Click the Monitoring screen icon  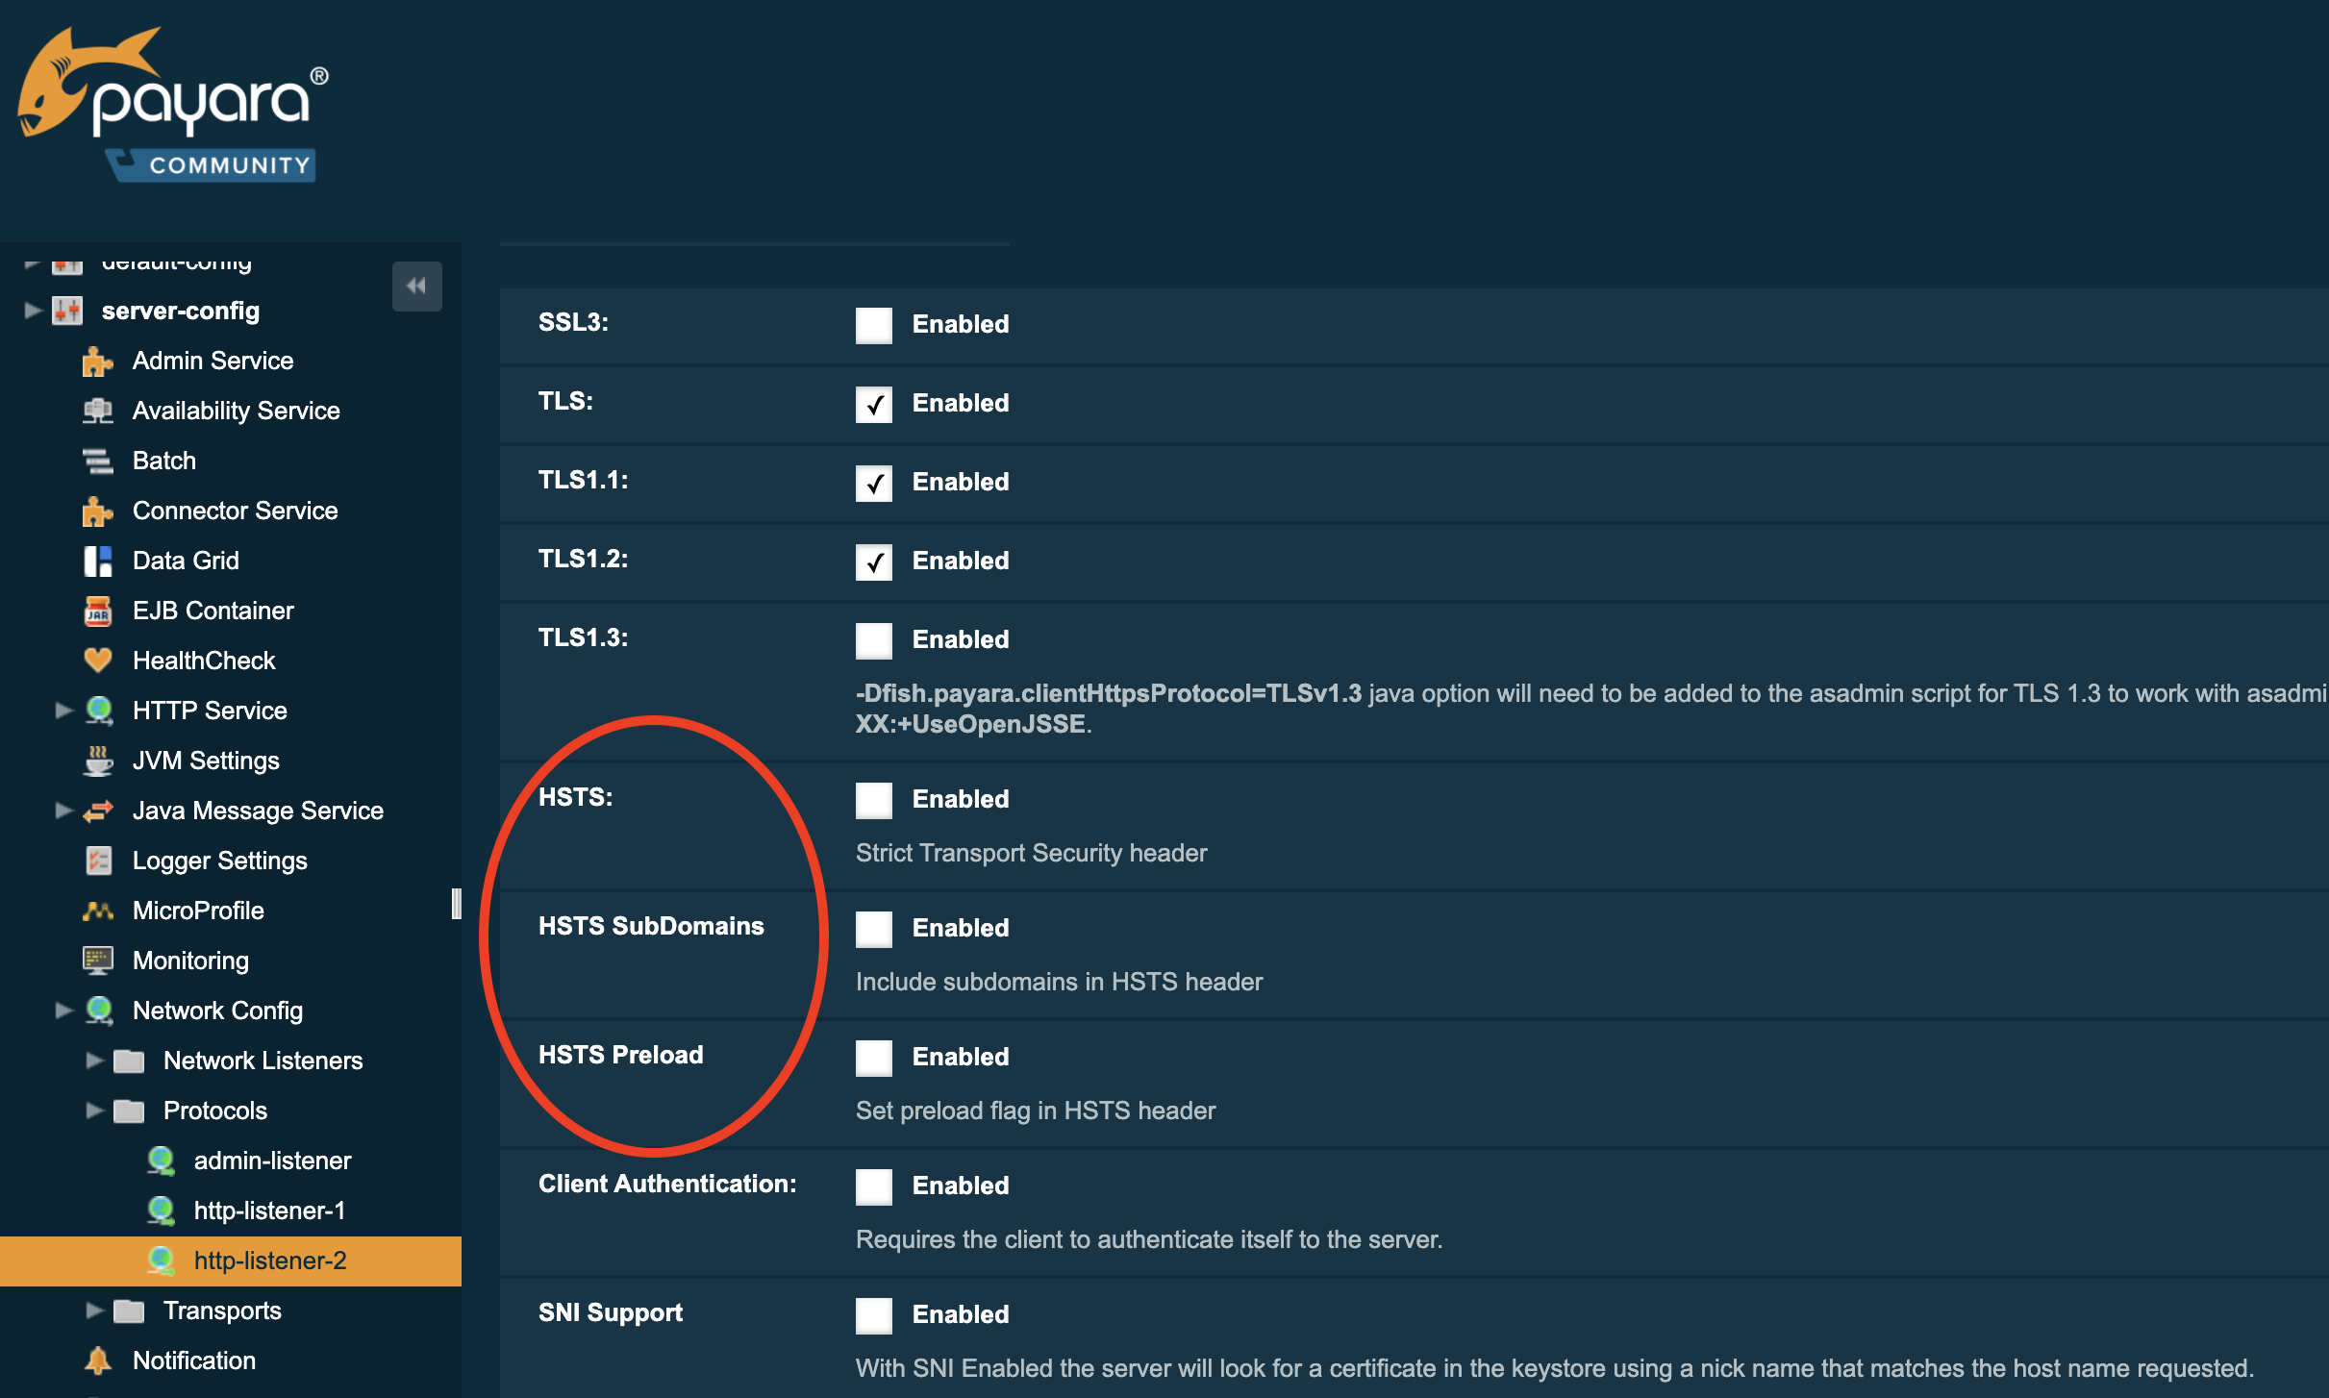(x=97, y=961)
